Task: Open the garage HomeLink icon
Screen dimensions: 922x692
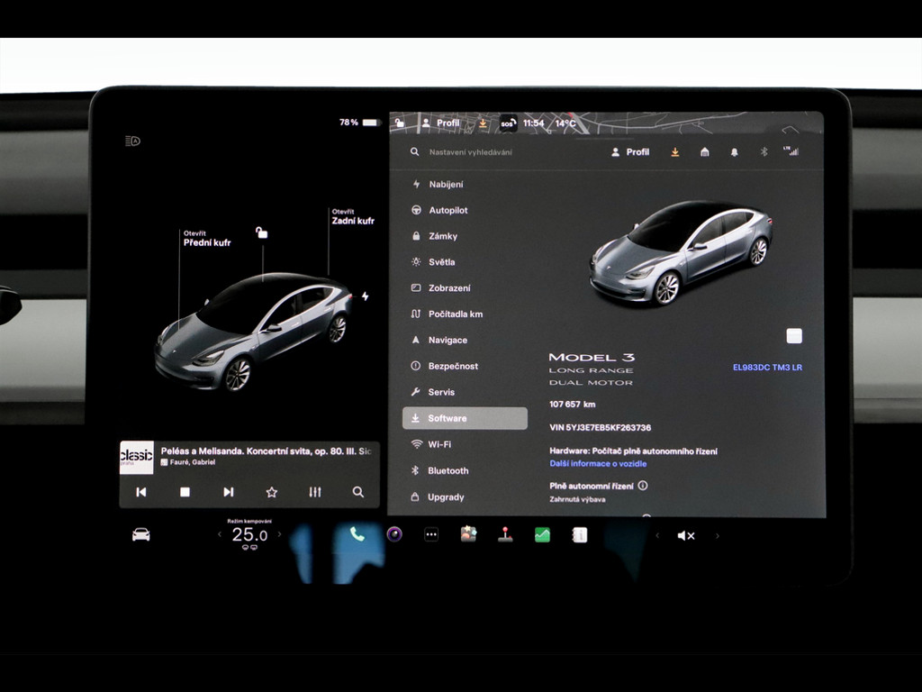Action: [x=704, y=151]
